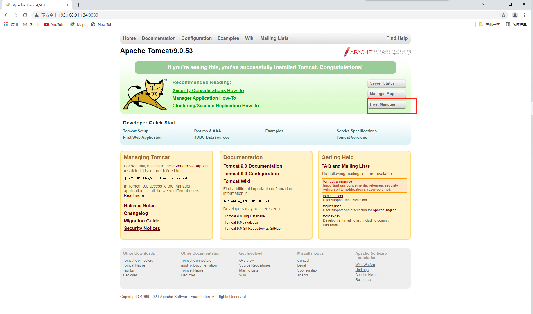Open Tomcat Versions link
Image resolution: width=533 pixels, height=314 pixels.
pyautogui.click(x=352, y=138)
